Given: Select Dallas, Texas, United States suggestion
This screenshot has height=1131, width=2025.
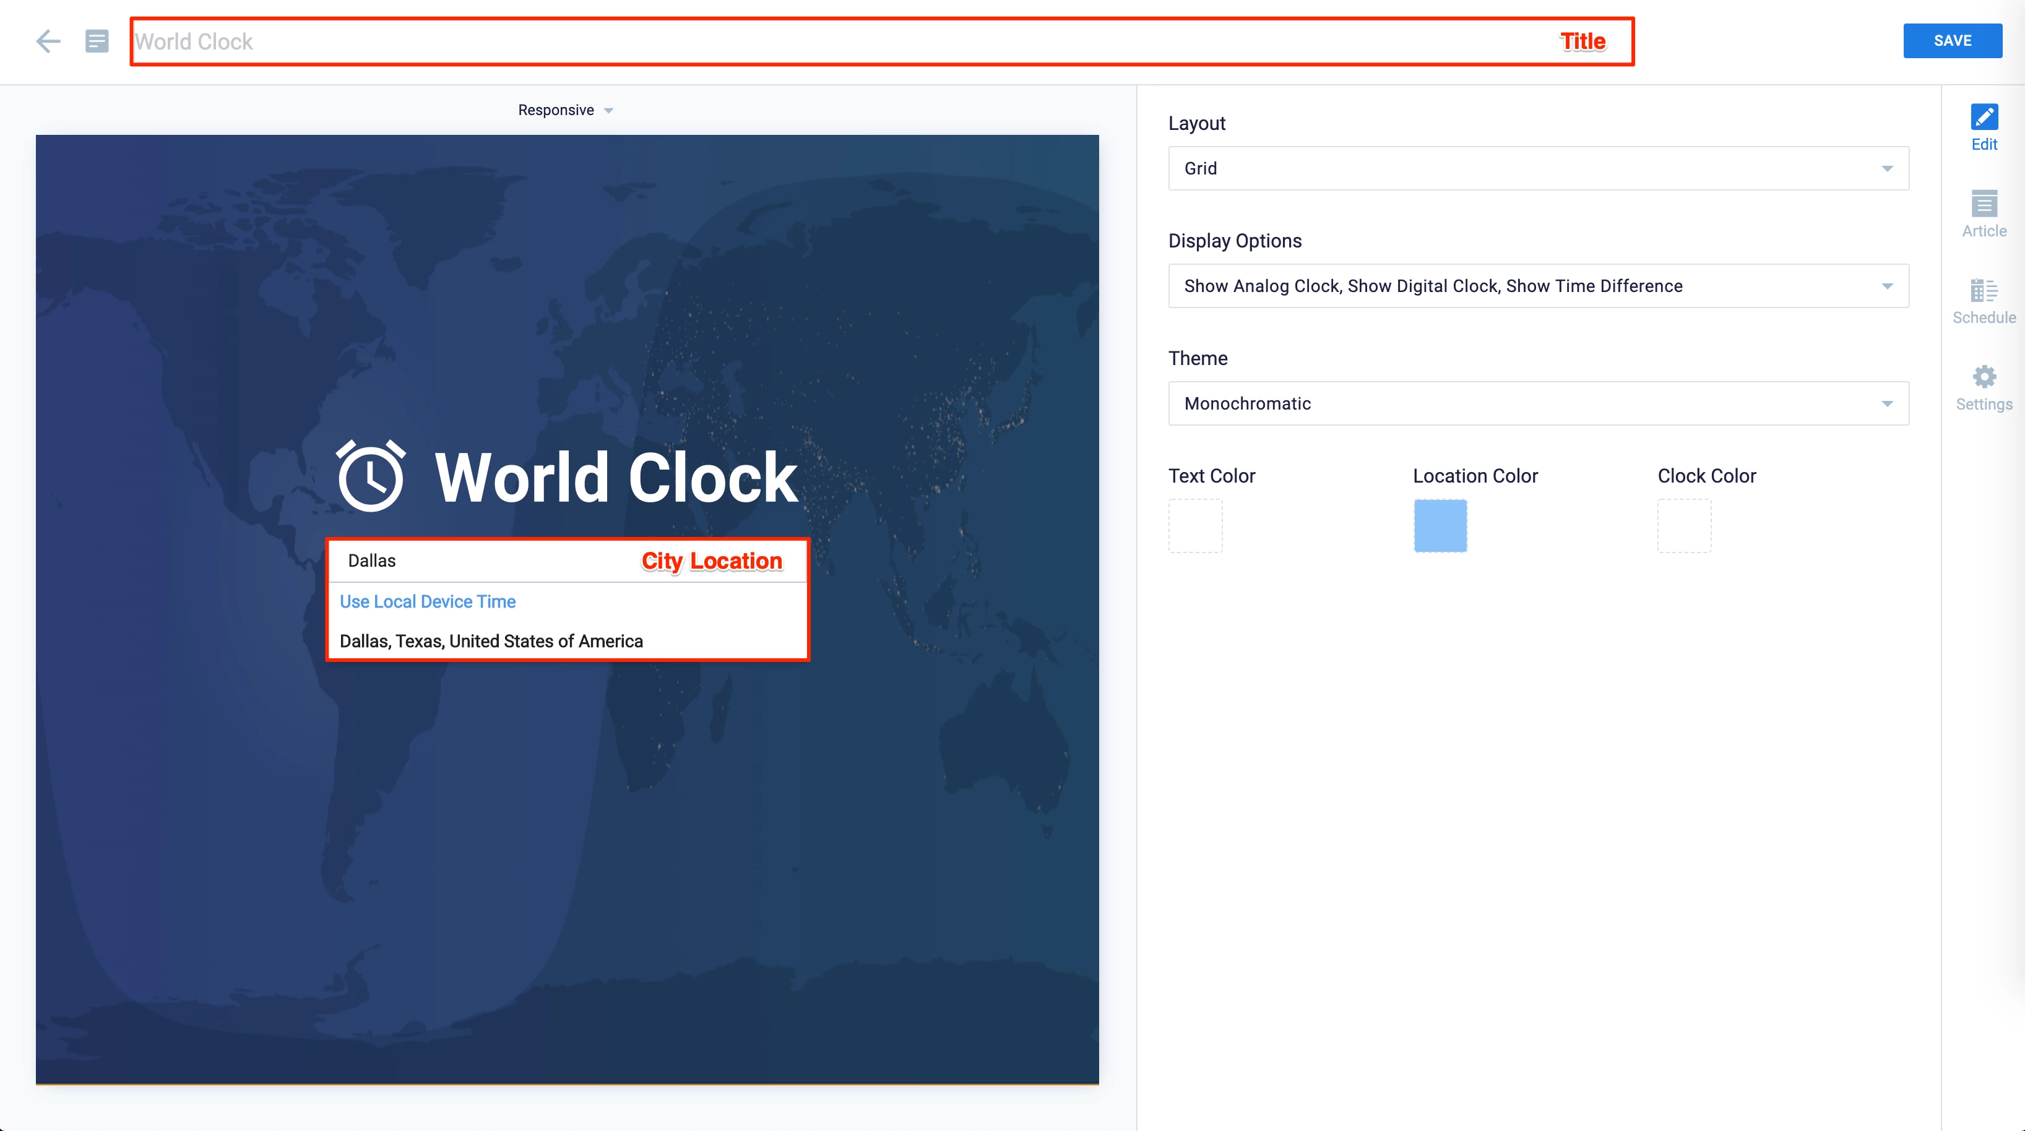Looking at the screenshot, I should pos(491,642).
